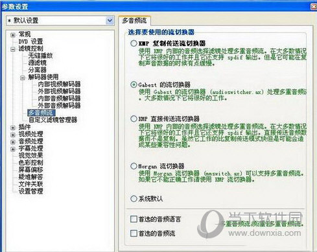Tick the 首选的音频流 checkbox
The height and width of the screenshot is (252, 317).
pyautogui.click(x=134, y=233)
